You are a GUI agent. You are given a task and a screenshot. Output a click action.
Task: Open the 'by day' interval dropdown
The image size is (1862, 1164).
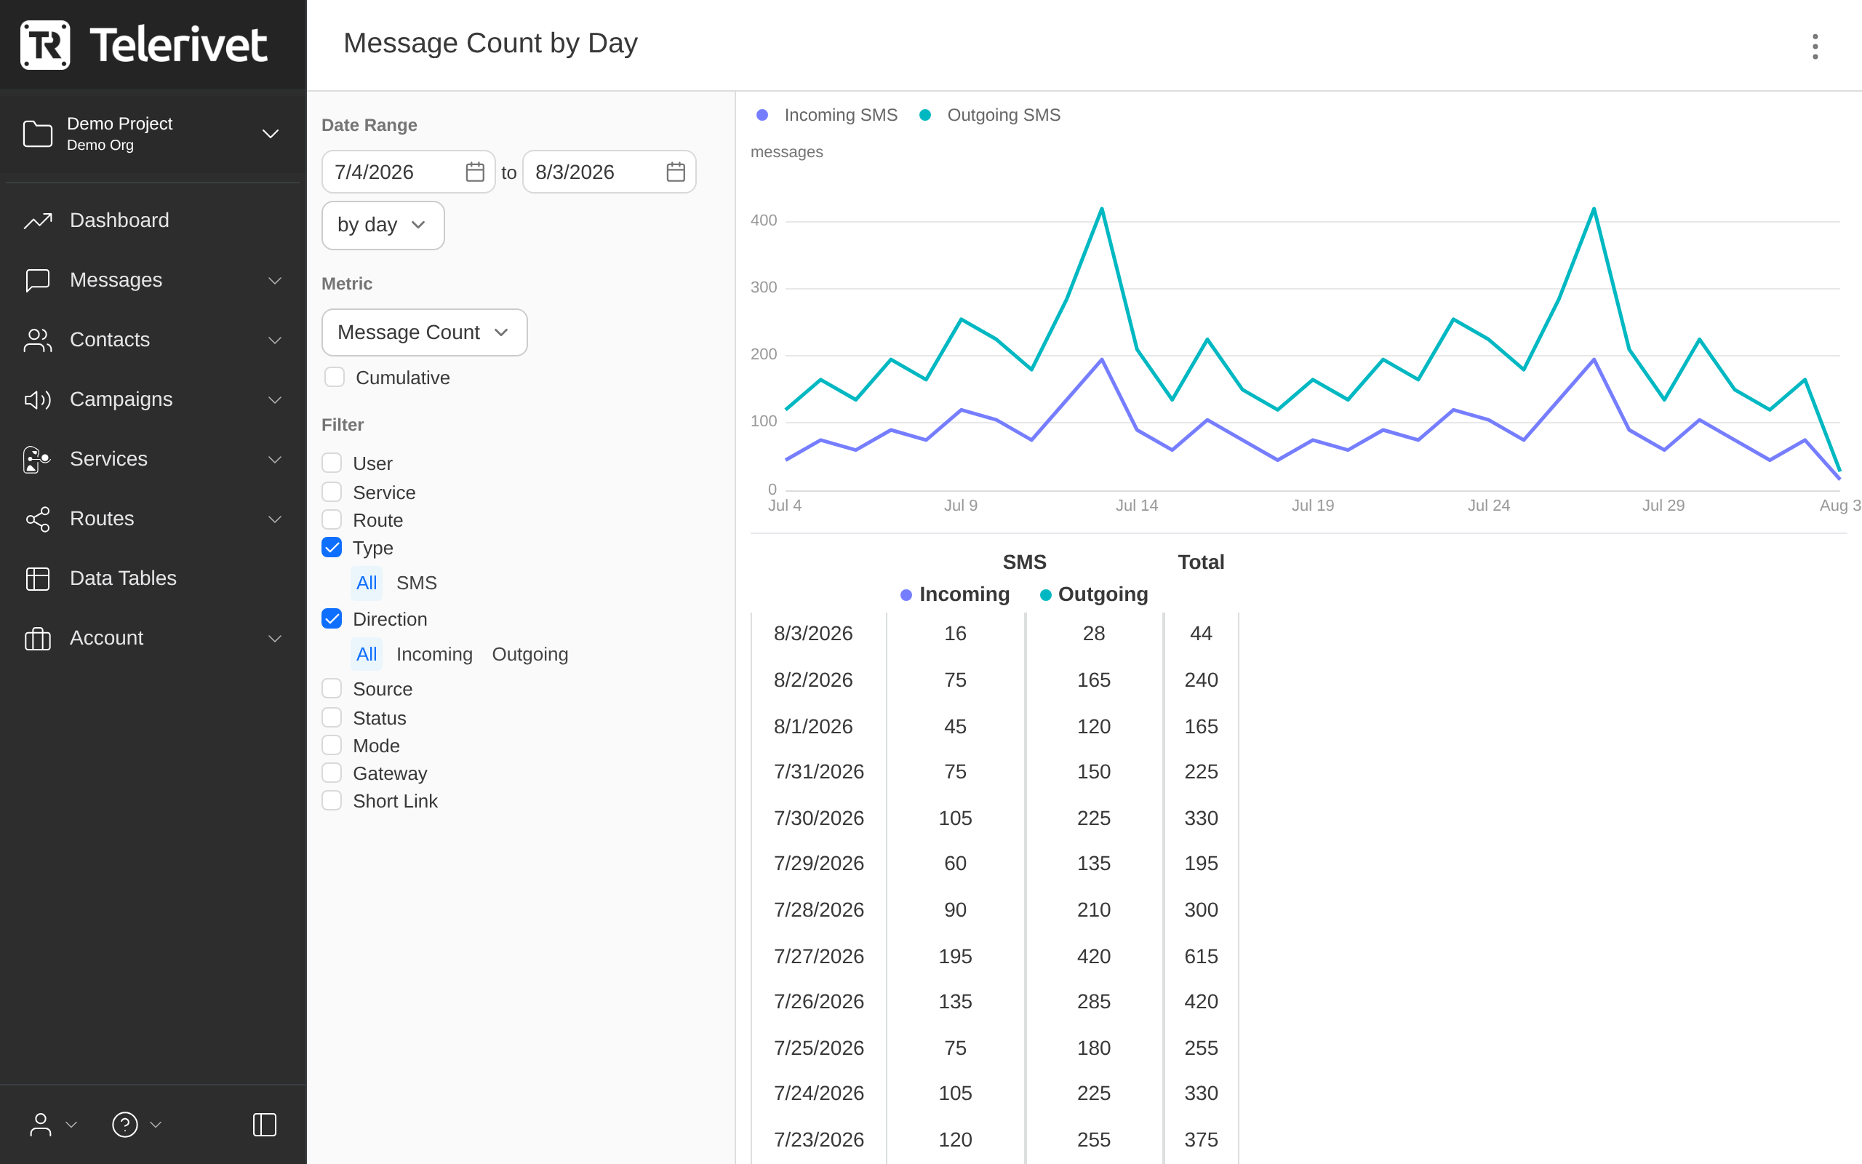coord(383,225)
